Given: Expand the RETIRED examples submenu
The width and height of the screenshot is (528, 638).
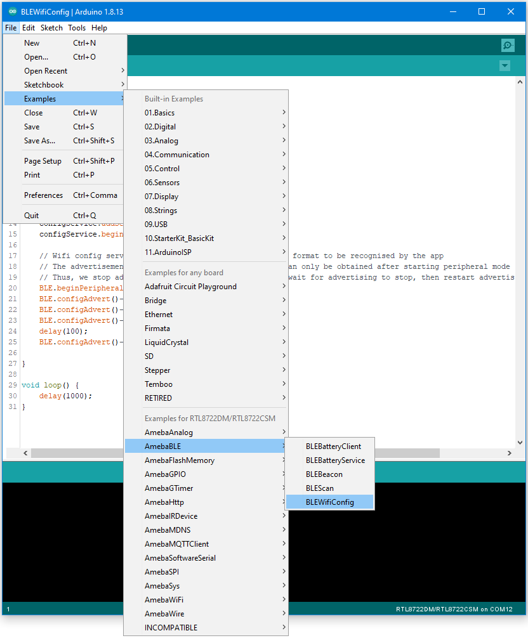Looking at the screenshot, I should click(x=157, y=398).
